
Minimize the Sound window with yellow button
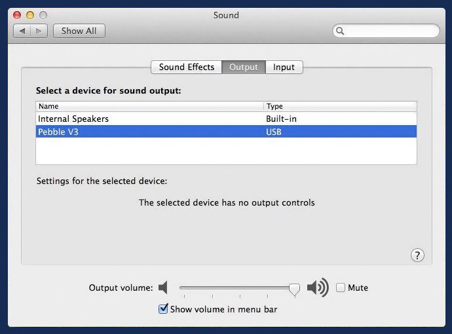pyautogui.click(x=30, y=15)
